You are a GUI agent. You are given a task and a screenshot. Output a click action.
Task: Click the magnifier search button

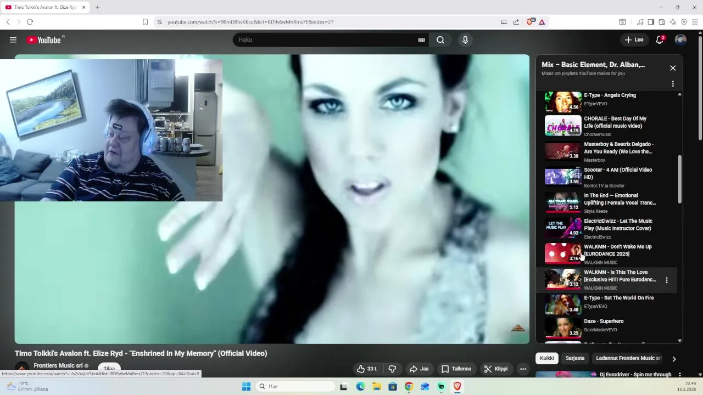440,39
